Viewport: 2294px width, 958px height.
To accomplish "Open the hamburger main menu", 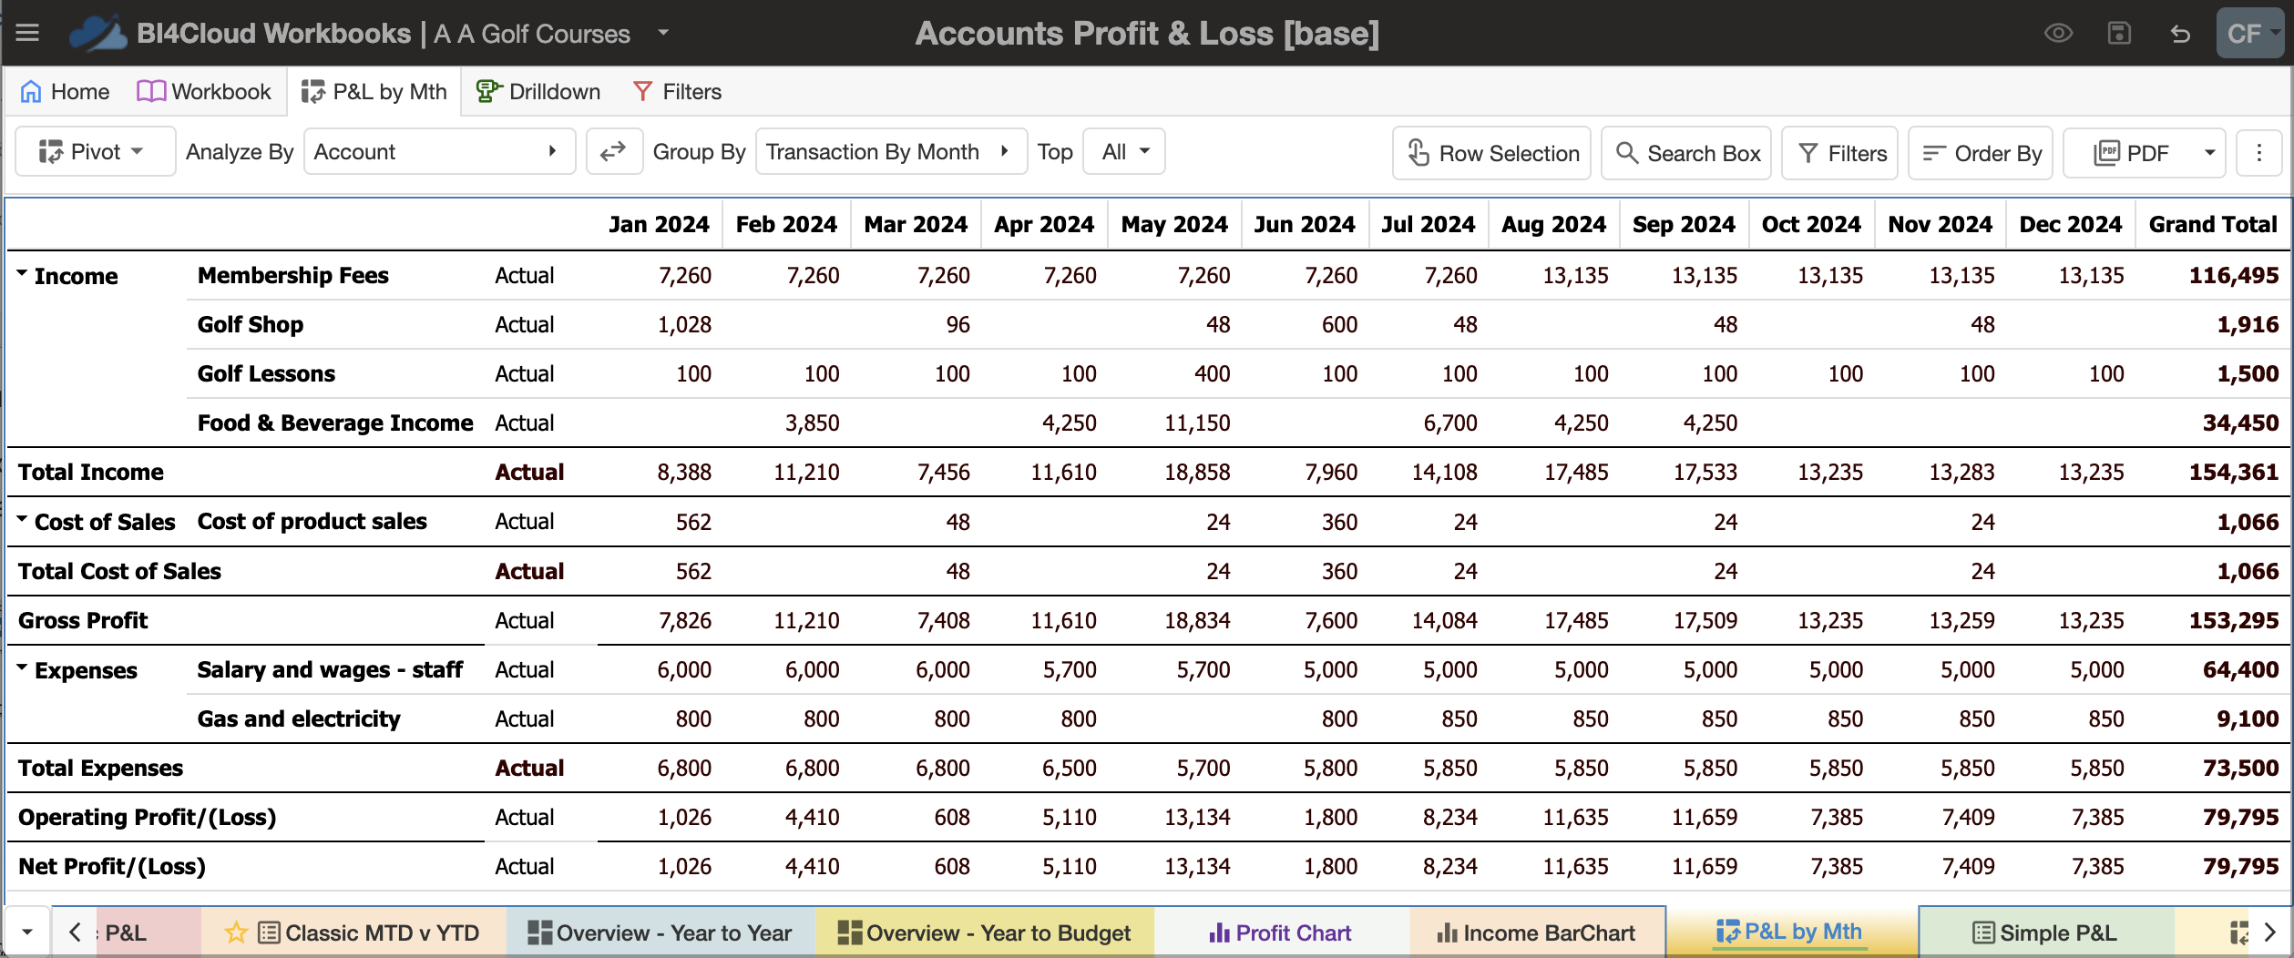I will point(27,34).
